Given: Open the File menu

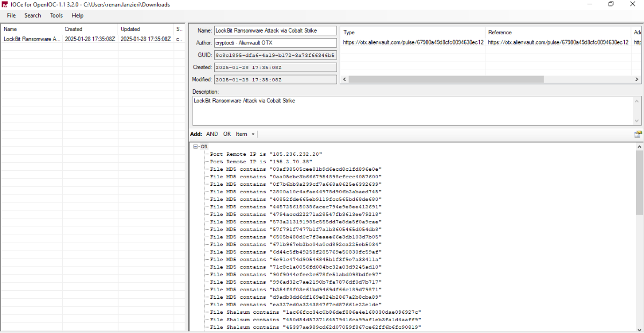Looking at the screenshot, I should point(11,16).
